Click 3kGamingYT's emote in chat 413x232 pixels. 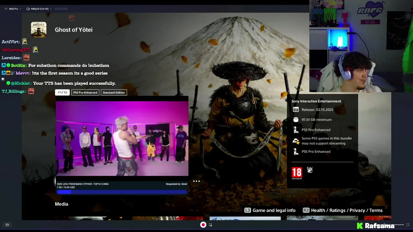click(35, 50)
